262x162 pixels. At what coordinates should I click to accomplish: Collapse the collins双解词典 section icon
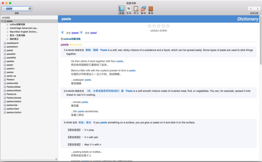[x=62, y=39]
